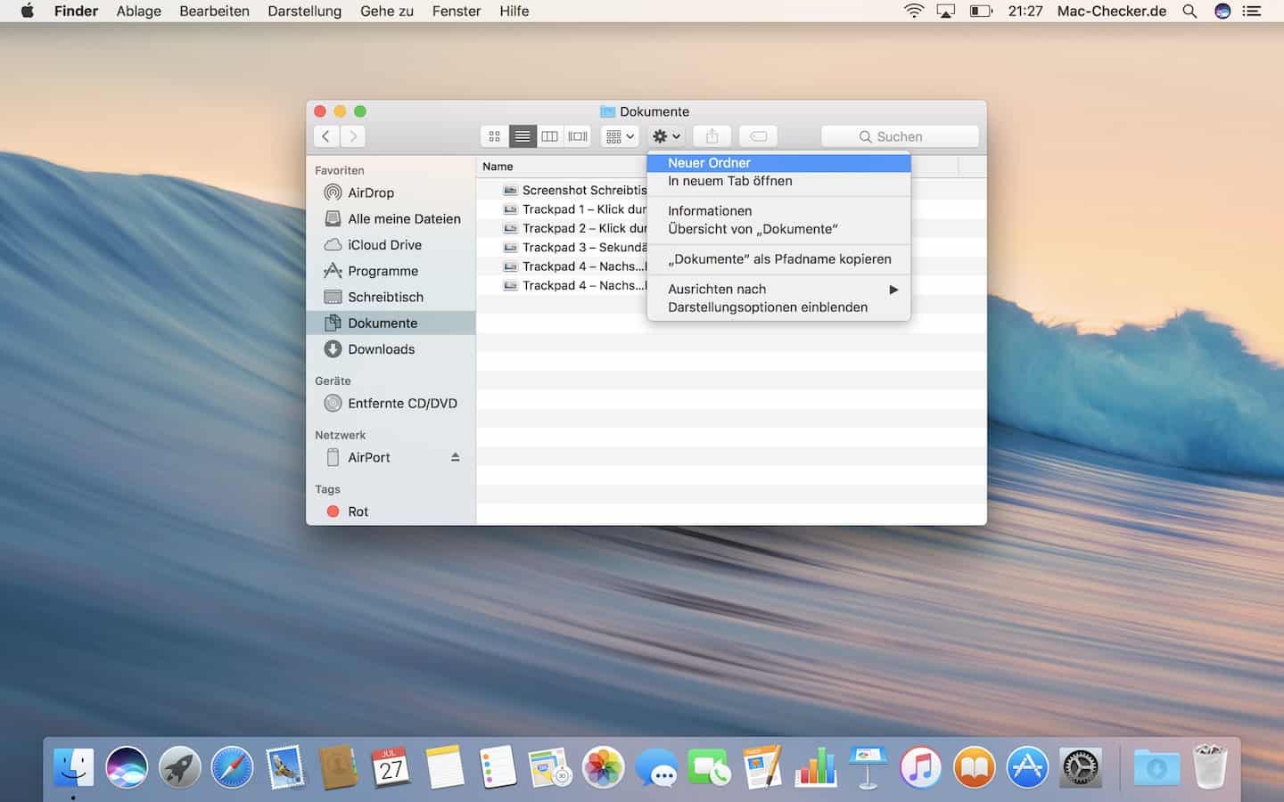1284x802 pixels.
Task: Open the AirPlay display menu
Action: pos(946,11)
